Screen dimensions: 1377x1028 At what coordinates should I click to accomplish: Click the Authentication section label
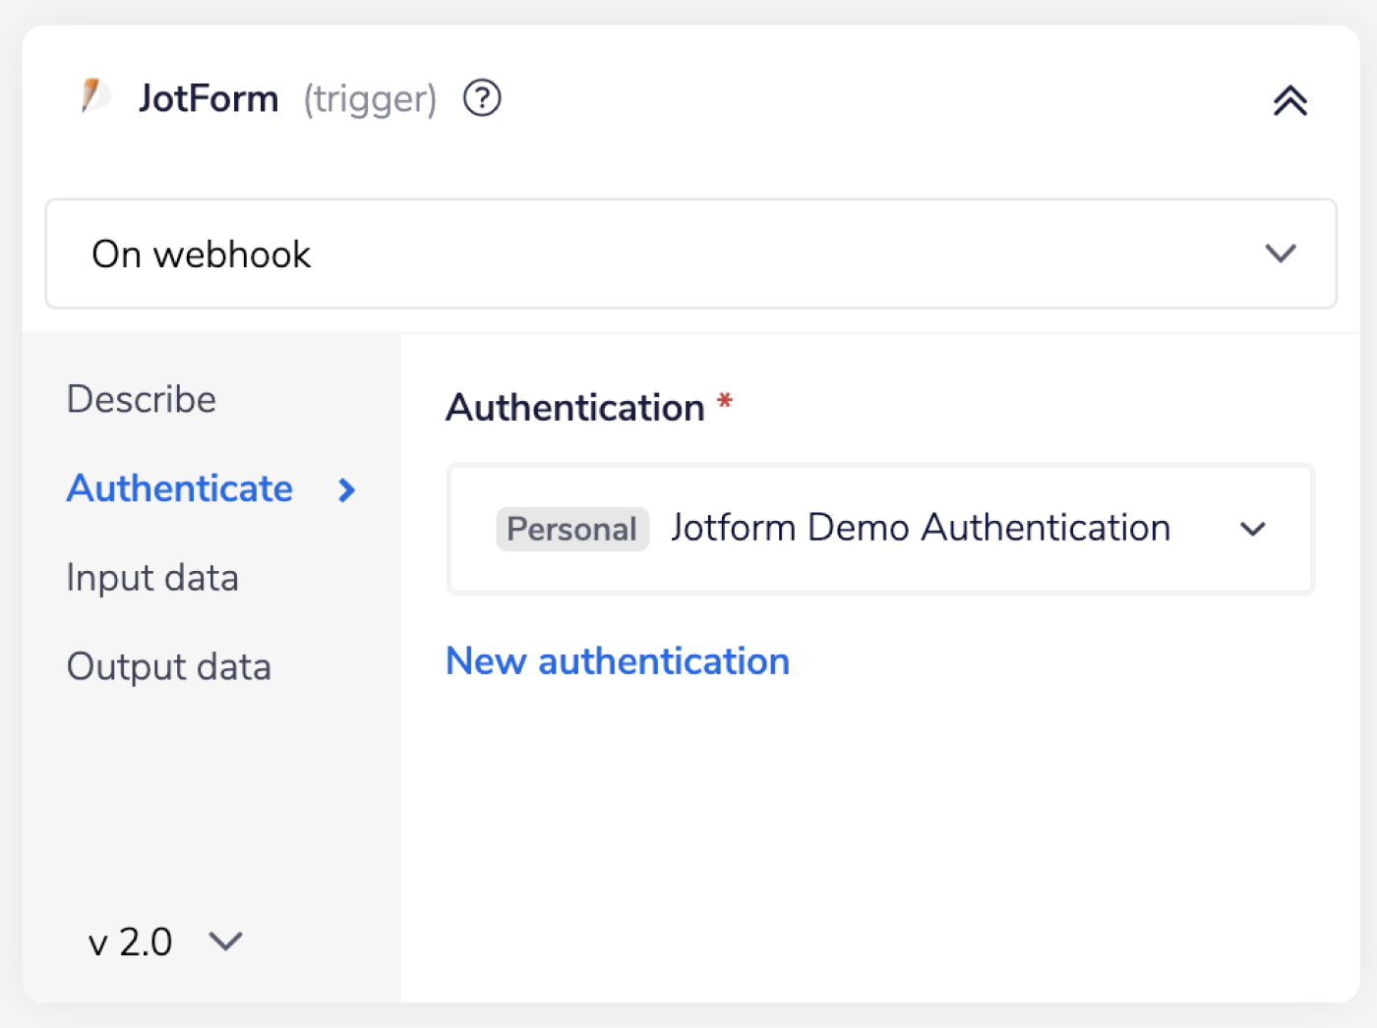click(574, 406)
